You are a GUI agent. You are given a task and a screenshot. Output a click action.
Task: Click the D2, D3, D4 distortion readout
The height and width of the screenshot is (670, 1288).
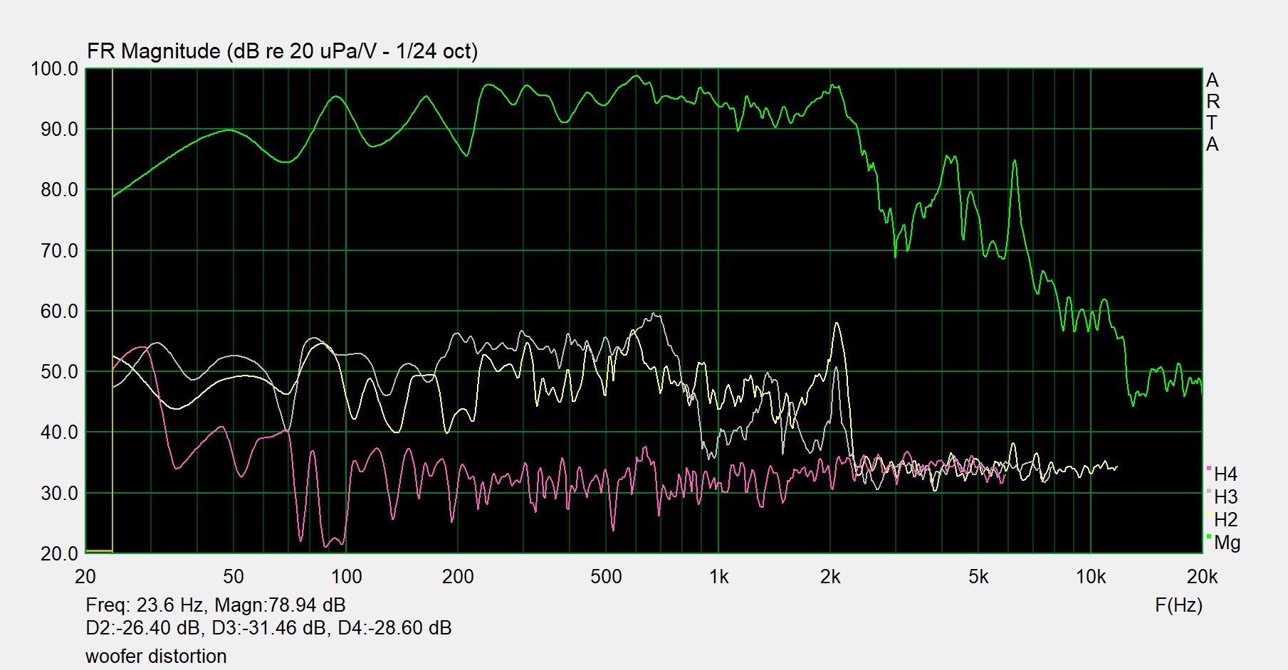(268, 628)
